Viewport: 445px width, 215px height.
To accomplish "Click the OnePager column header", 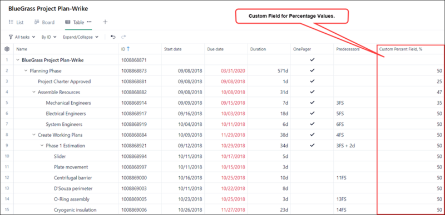I will click(312, 49).
